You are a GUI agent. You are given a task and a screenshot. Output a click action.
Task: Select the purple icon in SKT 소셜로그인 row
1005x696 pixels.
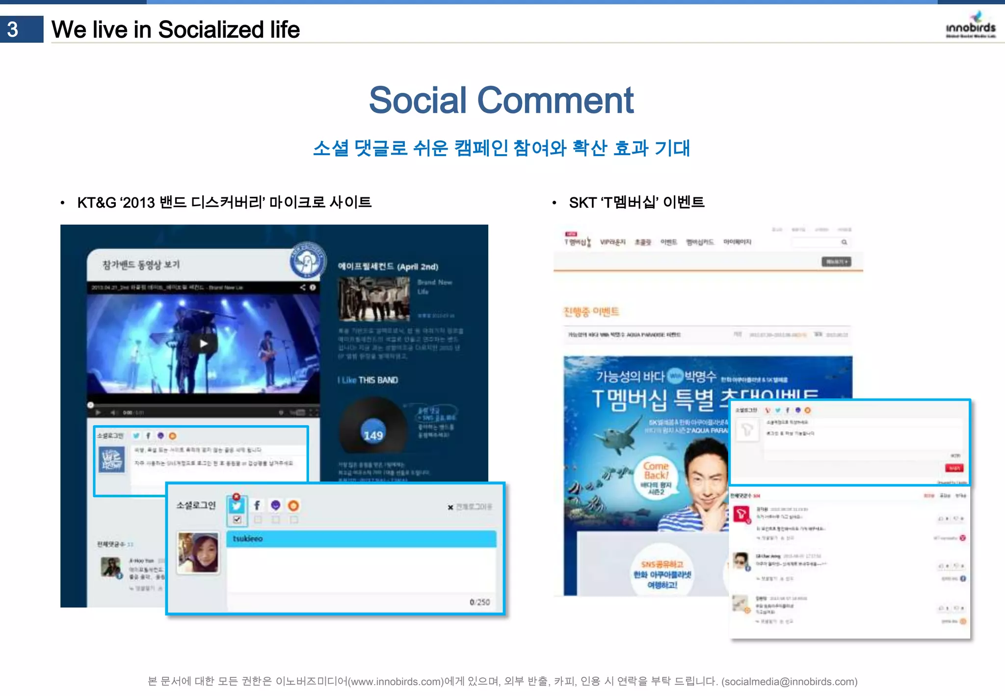point(798,410)
